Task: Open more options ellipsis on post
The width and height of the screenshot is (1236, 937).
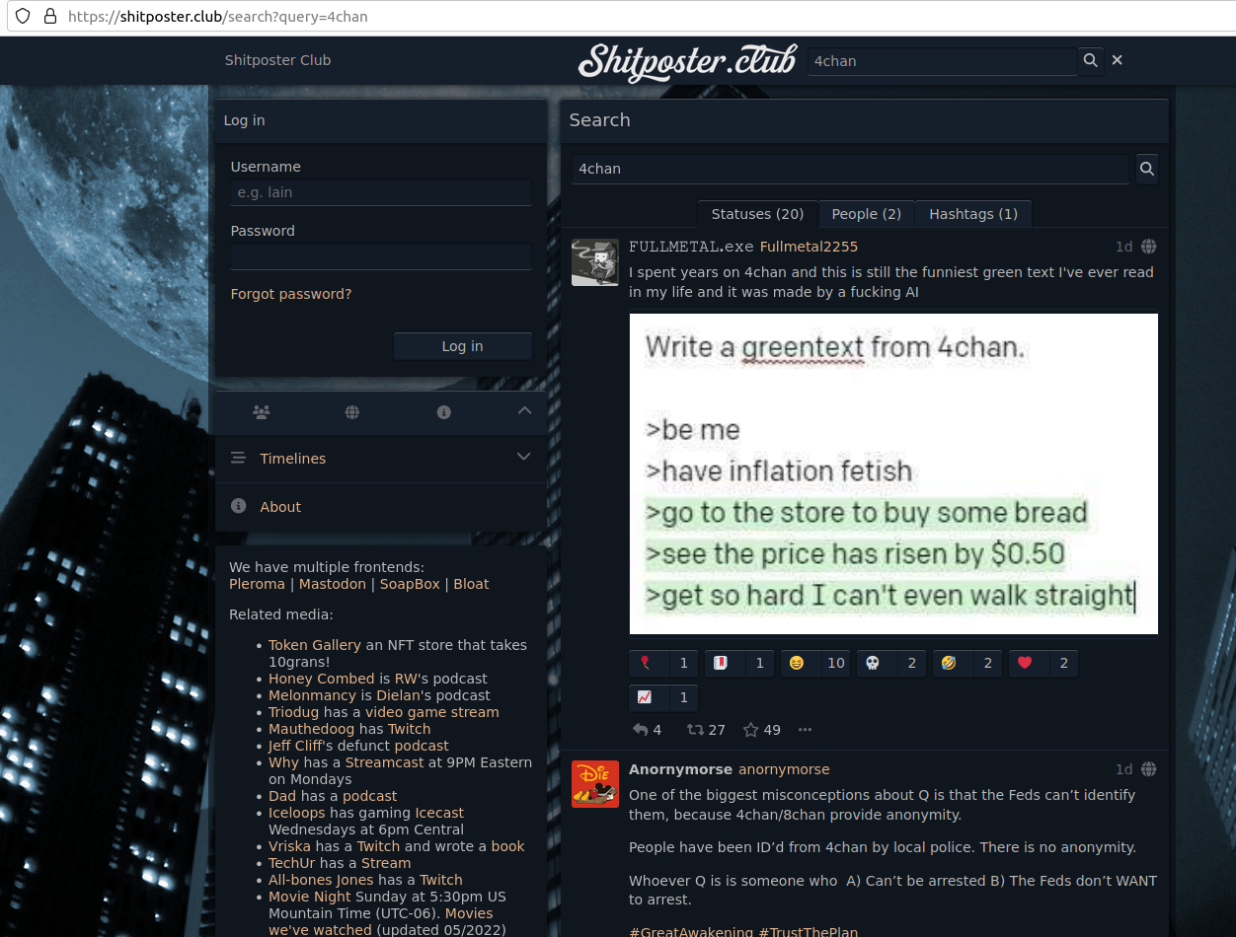Action: [x=805, y=730]
